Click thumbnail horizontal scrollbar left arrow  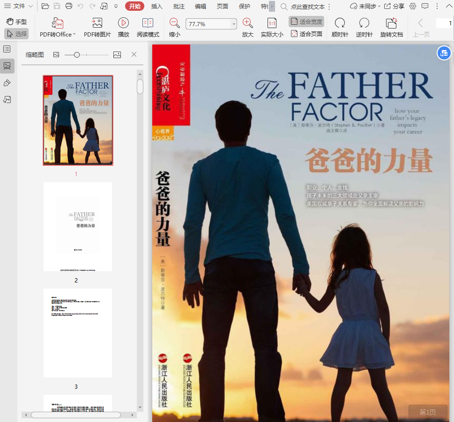(x=26, y=415)
